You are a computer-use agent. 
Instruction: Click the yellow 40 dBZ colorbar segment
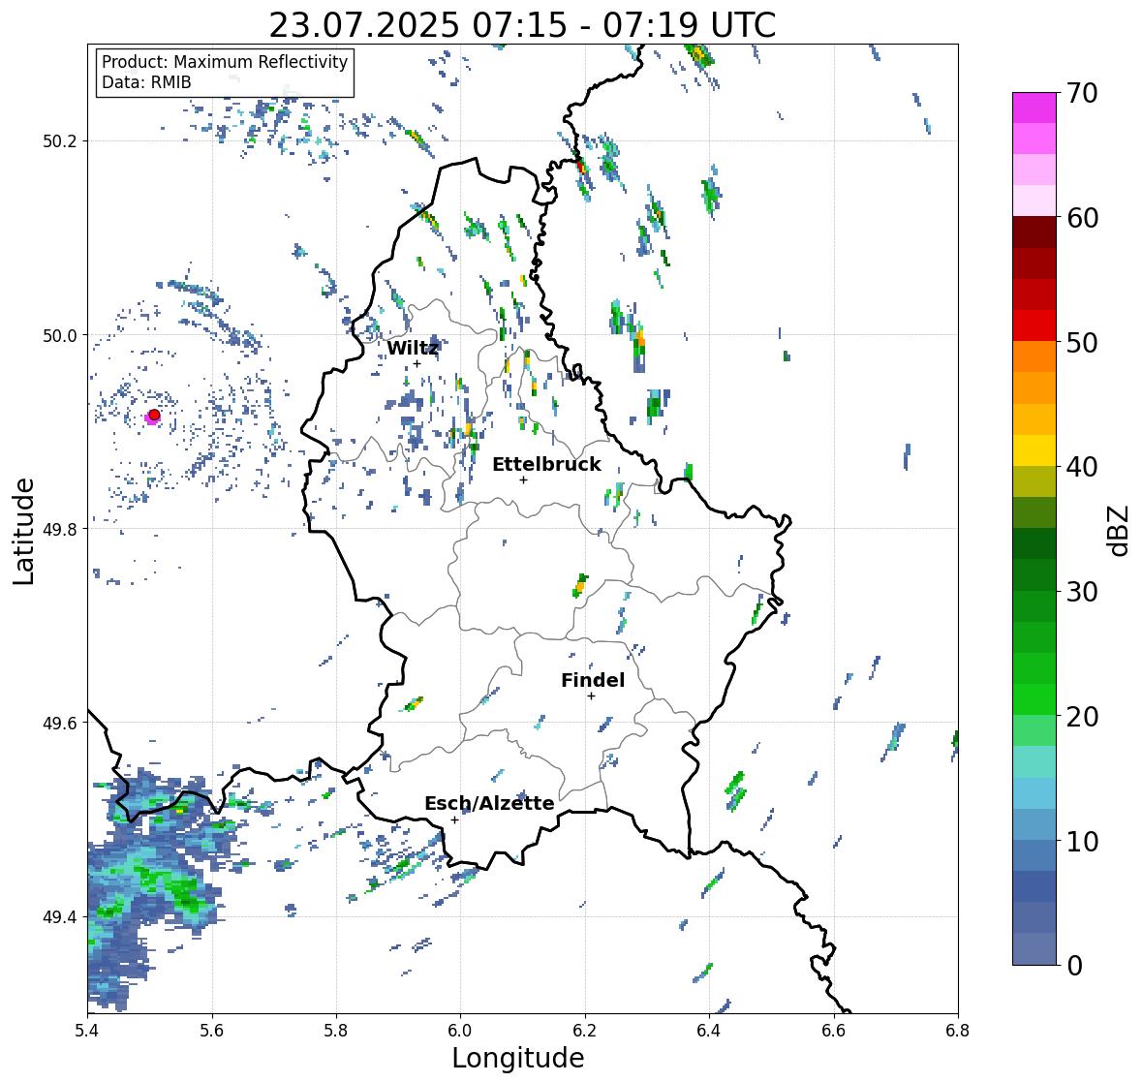click(1034, 450)
